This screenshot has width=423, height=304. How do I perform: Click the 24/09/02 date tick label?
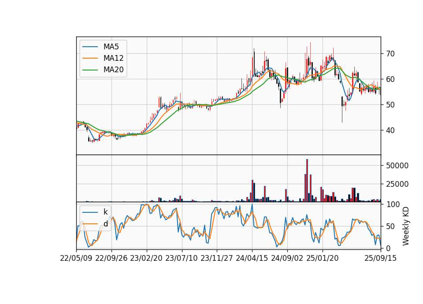pos(287,258)
